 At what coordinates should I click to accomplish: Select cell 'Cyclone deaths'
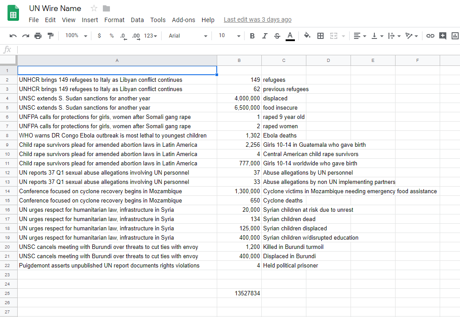pyautogui.click(x=284, y=200)
